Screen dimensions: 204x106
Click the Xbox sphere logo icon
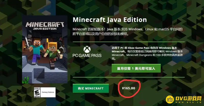click(x=87, y=49)
